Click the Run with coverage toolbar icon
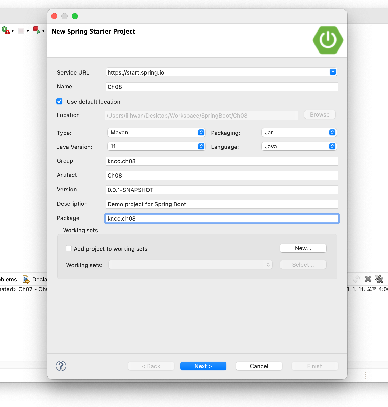Screen dimensions: 388x407 (5, 30)
